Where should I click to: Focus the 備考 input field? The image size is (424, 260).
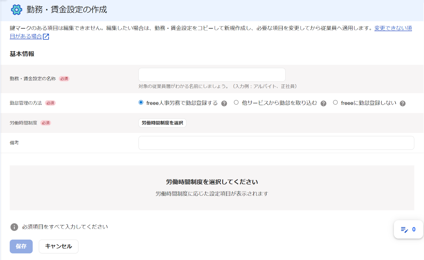coord(276,143)
